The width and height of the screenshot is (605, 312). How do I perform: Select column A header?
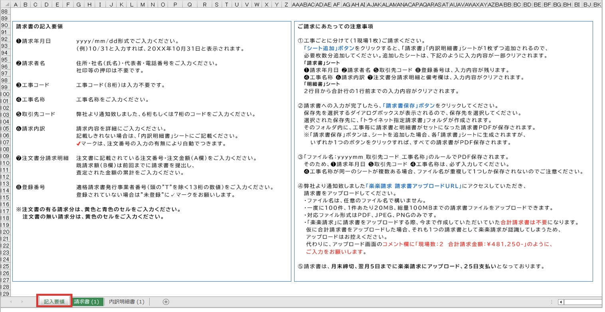pyautogui.click(x=15, y=5)
